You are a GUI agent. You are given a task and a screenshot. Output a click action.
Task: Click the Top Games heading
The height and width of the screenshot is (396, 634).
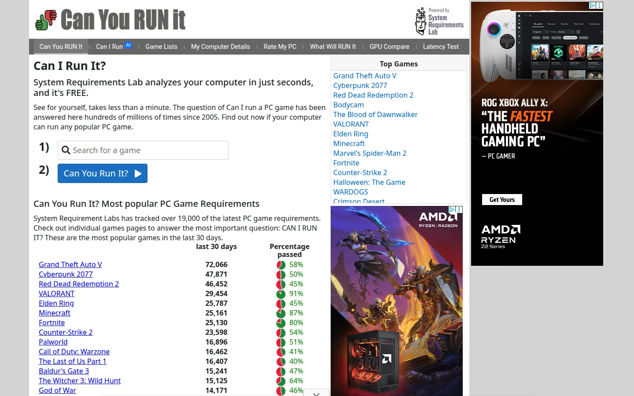point(398,64)
